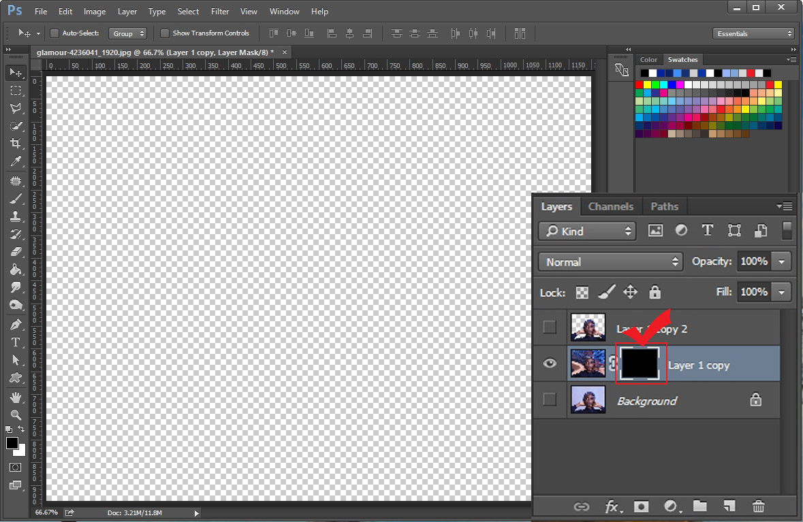Select the Hand tool
This screenshot has height=522, width=803.
[x=16, y=397]
